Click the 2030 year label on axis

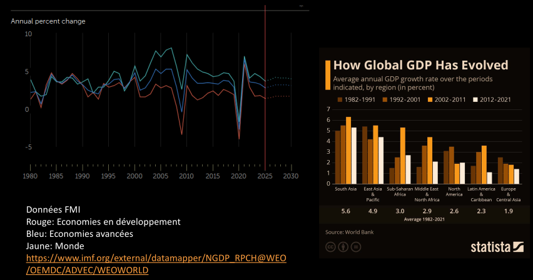[x=290, y=177]
